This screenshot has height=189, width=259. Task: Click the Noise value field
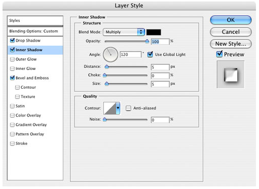pos(160,120)
